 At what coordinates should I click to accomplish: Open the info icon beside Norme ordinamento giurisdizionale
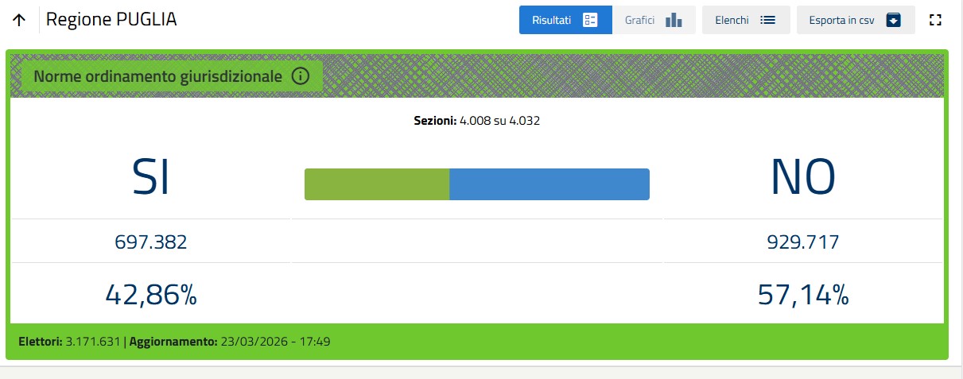pyautogui.click(x=300, y=76)
